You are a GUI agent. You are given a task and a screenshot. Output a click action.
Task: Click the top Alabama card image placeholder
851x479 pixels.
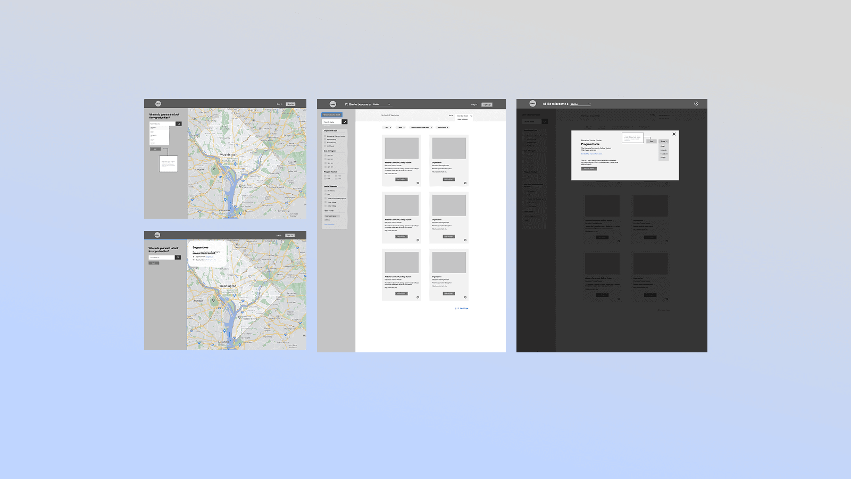(x=402, y=148)
